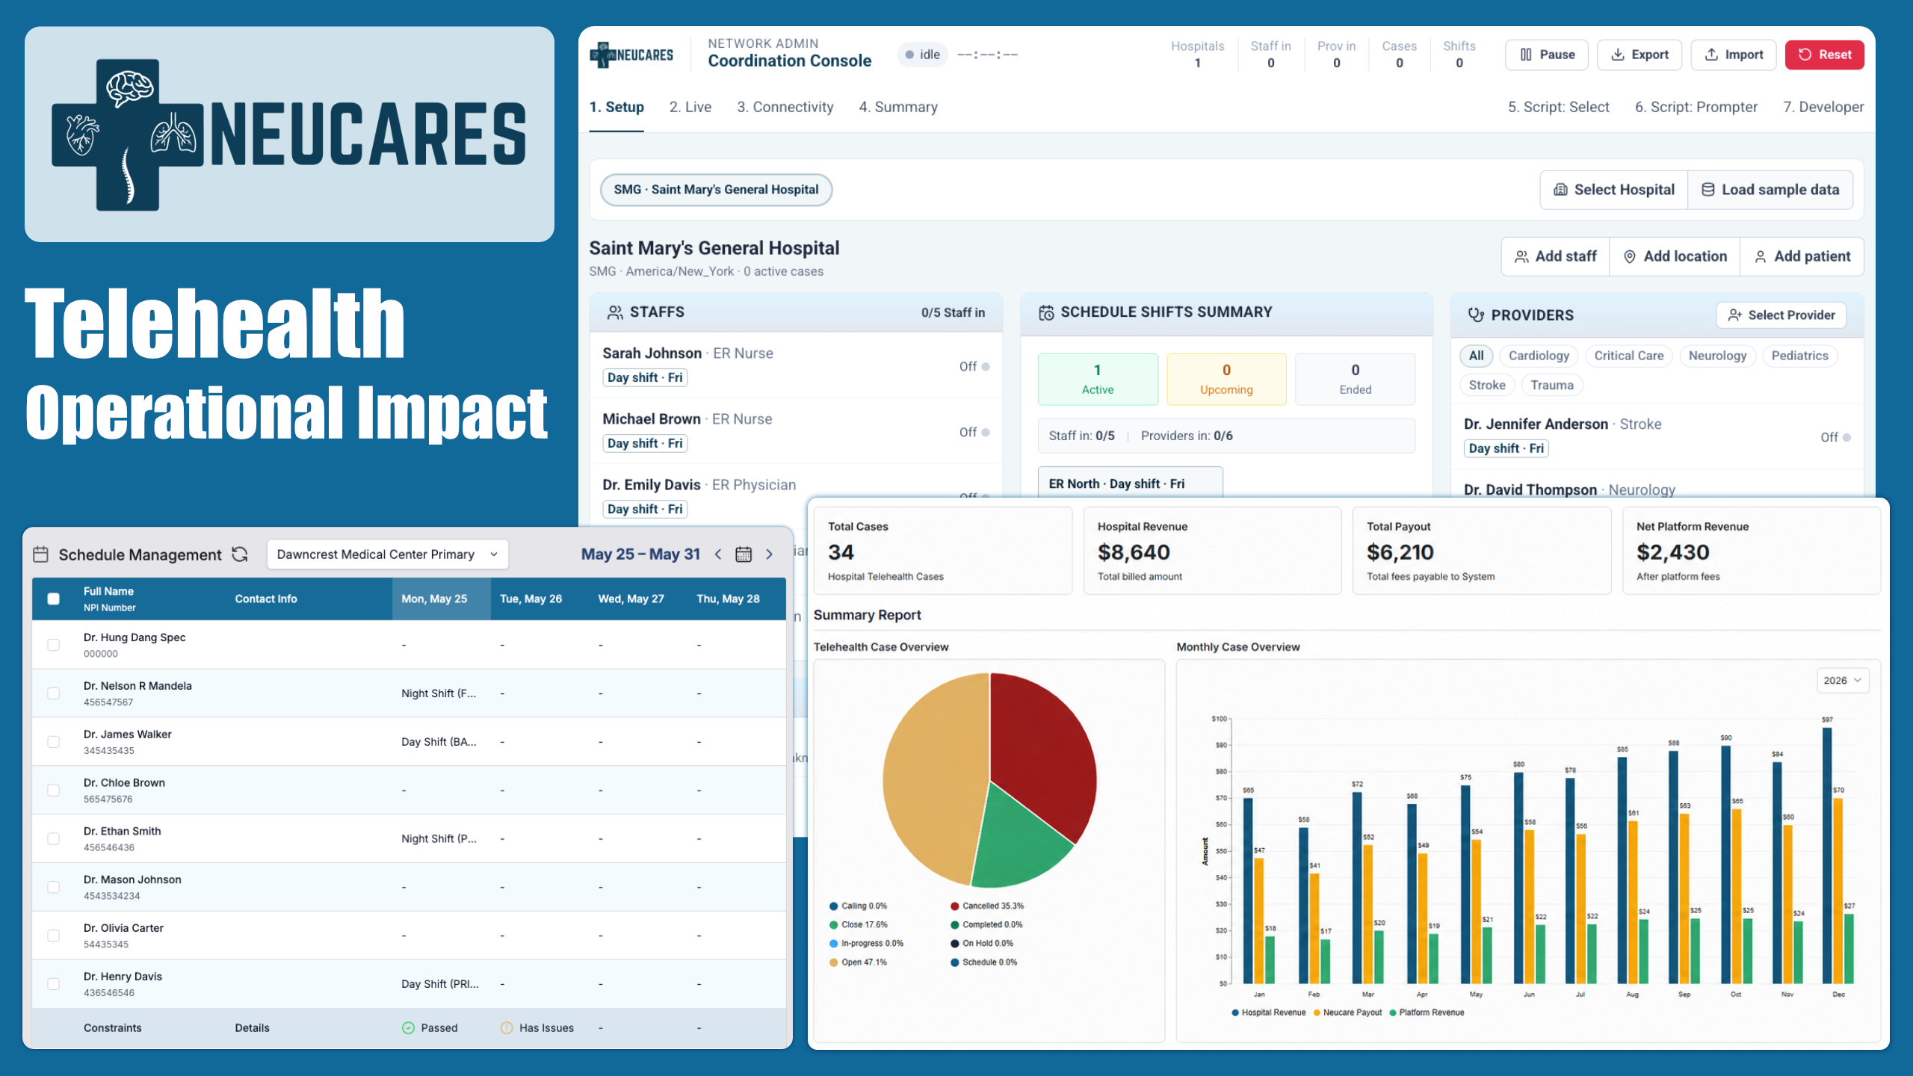The width and height of the screenshot is (1913, 1076).
Task: Filter providers by Cardiology
Action: pyautogui.click(x=1539, y=356)
